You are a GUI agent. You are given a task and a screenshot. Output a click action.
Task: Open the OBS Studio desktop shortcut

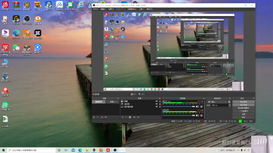point(27,20)
